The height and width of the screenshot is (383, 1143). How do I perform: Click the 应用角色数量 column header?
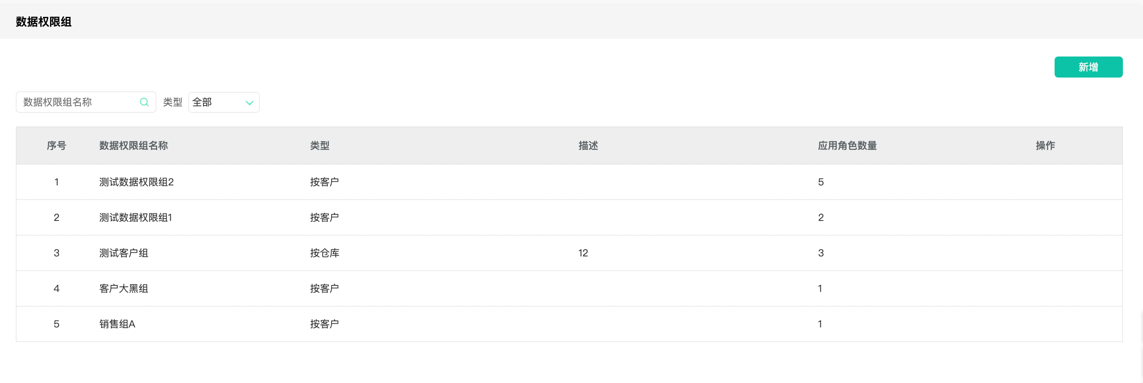(847, 145)
